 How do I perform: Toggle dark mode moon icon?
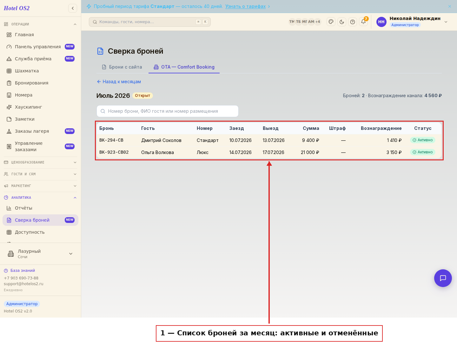342,22
